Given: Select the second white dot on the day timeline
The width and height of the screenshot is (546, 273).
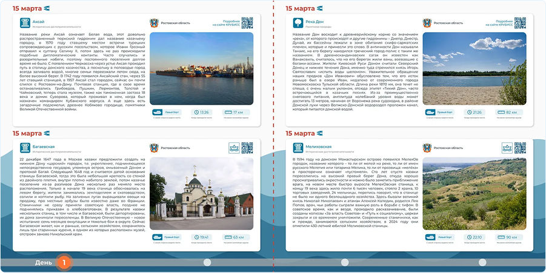Looking at the screenshot, I should click(x=345, y=263).
